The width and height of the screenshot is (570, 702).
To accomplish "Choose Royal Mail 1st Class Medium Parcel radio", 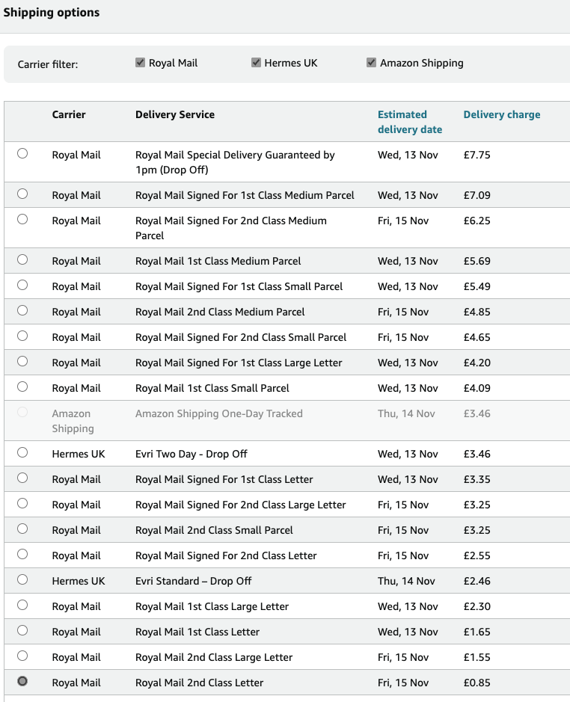I will point(22,259).
